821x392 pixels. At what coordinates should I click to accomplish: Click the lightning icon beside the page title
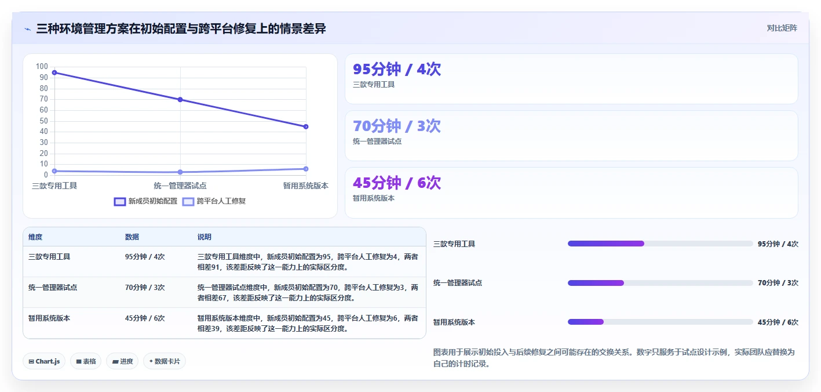[x=28, y=28]
